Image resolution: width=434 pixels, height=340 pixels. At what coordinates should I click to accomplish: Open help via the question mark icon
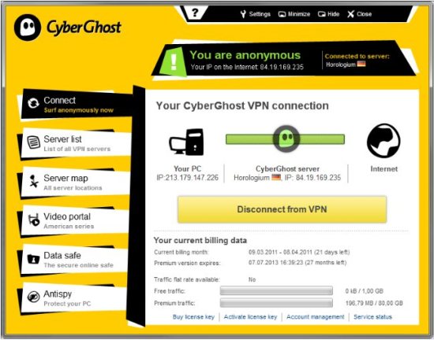click(195, 13)
